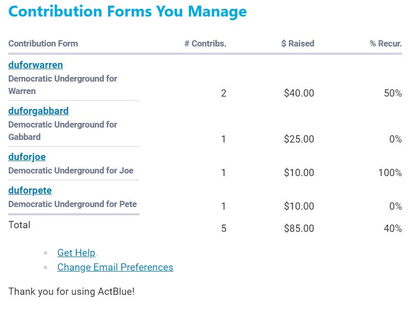Open the duforwarren contribution form link
Screen dimensions: 412x316
tap(36, 65)
